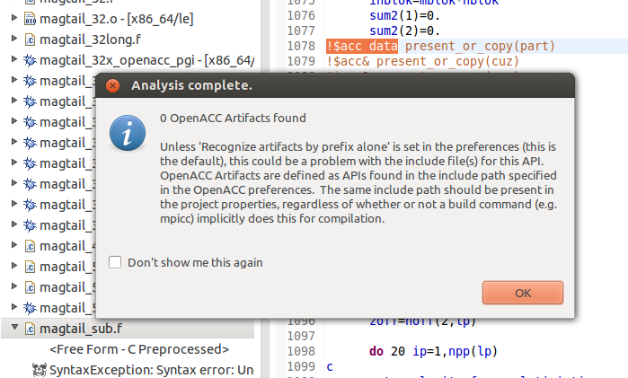Click the magtail_32long.f source file icon
This screenshot has width=628, height=378.
pos(30,40)
